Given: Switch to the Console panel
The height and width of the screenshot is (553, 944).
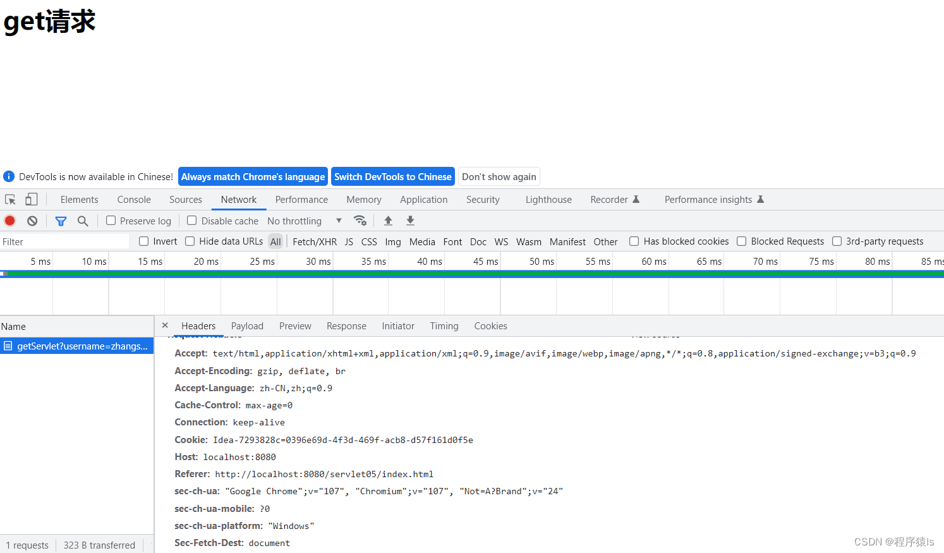Looking at the screenshot, I should pyautogui.click(x=133, y=199).
